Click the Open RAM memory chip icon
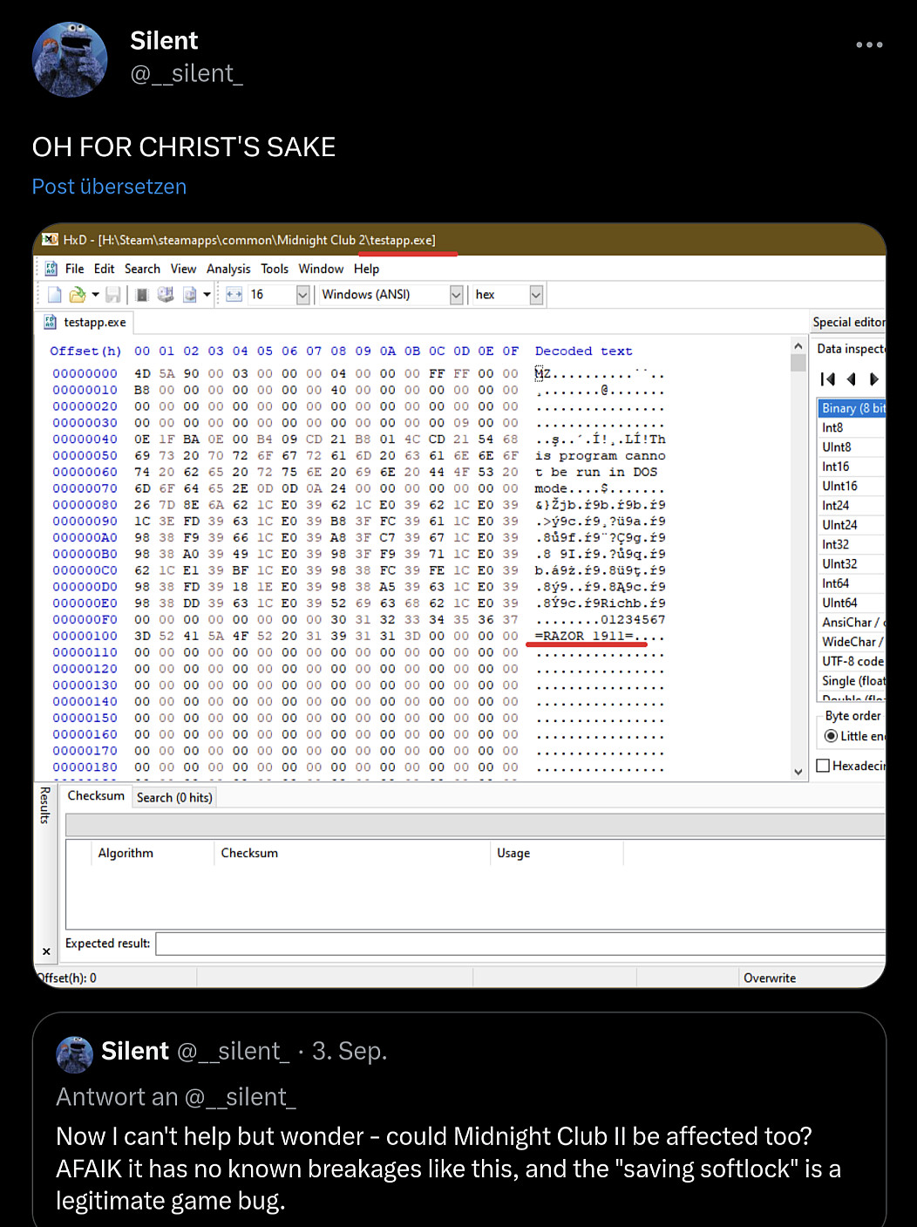 click(142, 295)
